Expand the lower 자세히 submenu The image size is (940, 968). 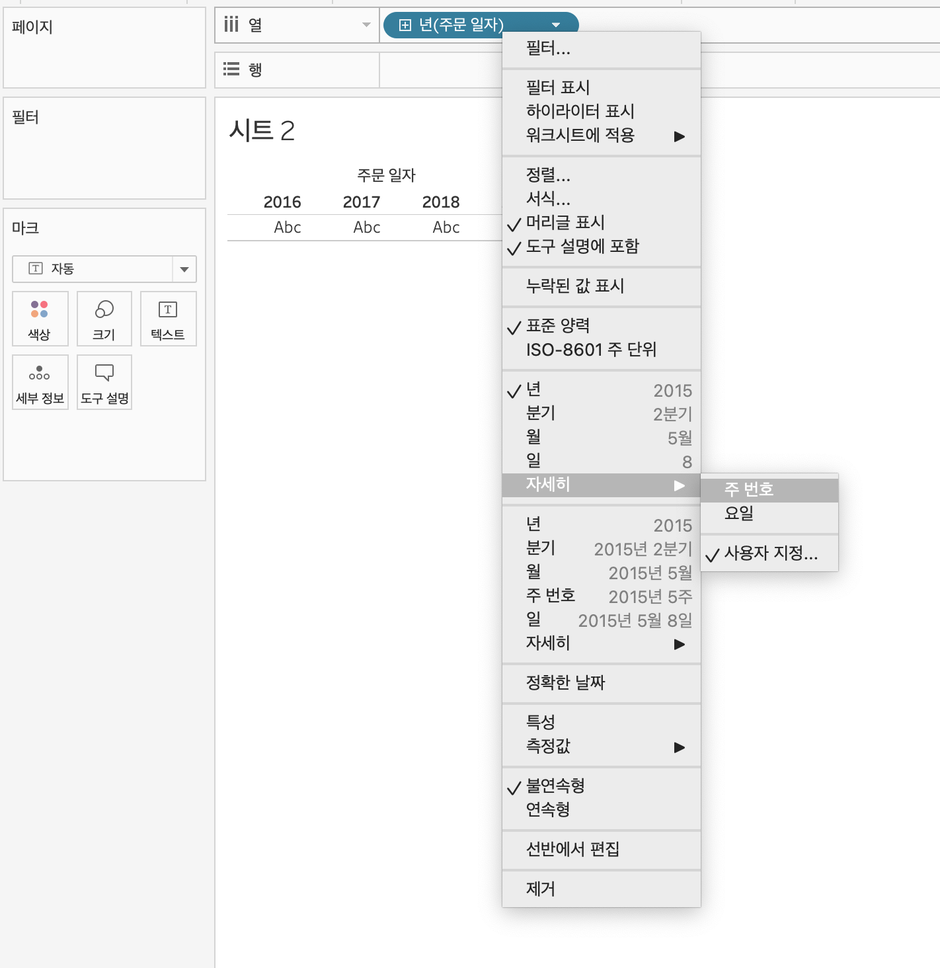[x=602, y=643]
